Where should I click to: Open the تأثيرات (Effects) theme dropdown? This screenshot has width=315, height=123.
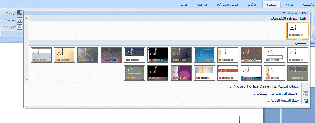point(13,27)
